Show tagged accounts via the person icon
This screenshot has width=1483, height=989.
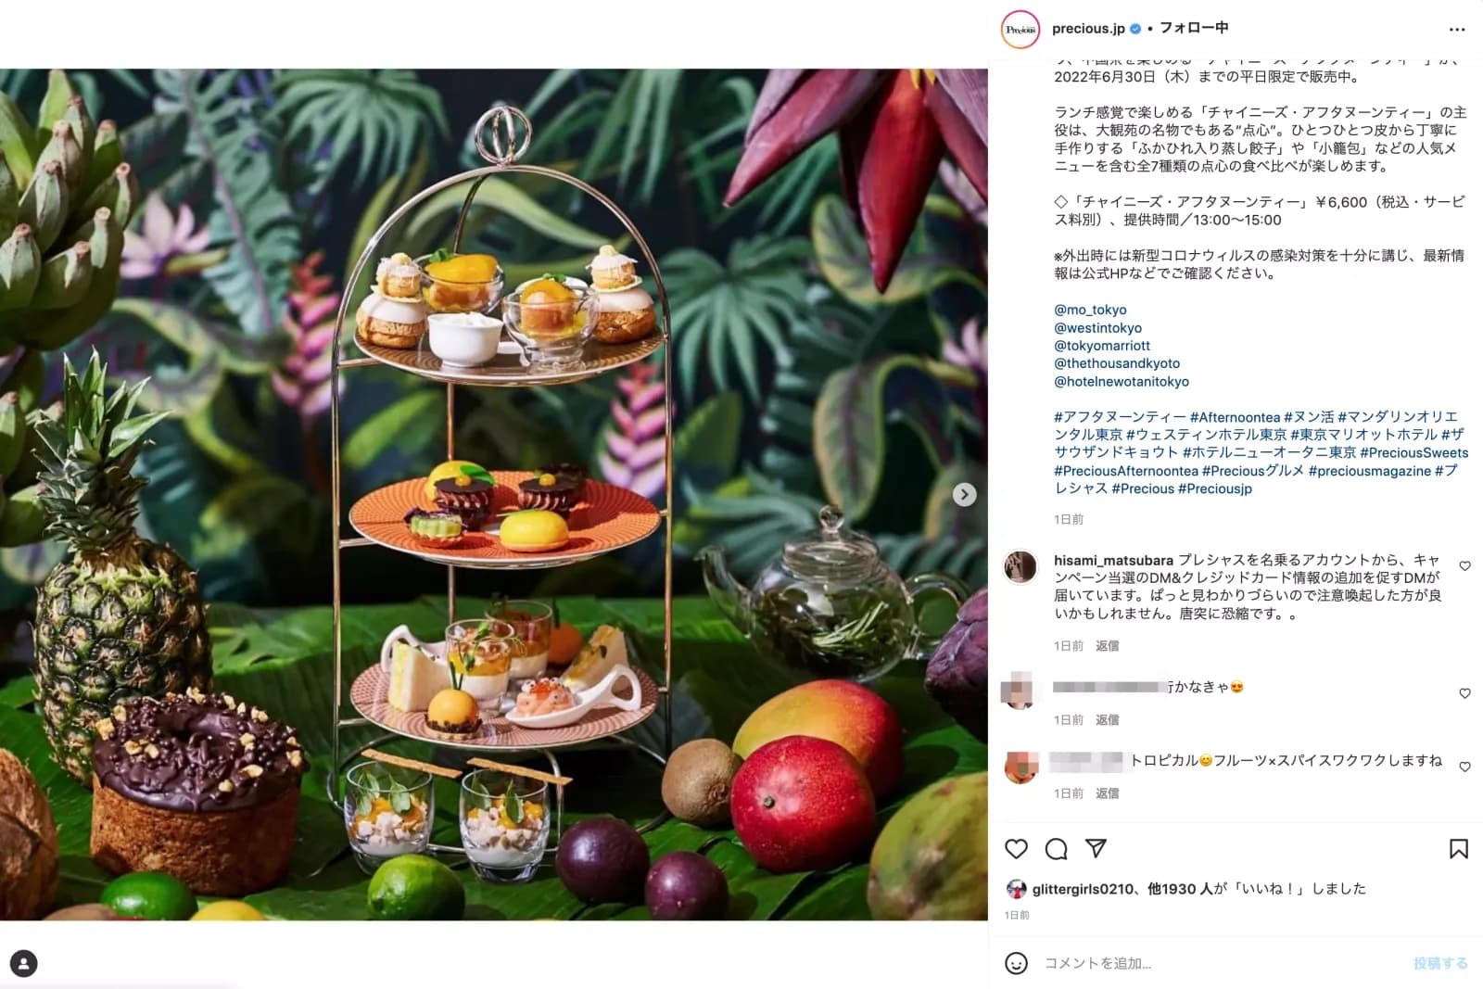point(23,963)
